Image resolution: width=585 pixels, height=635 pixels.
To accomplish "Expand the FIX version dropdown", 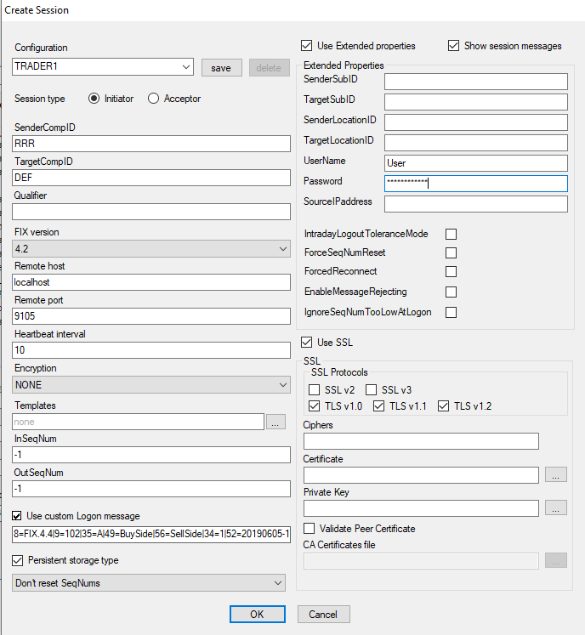I will click(x=151, y=249).
